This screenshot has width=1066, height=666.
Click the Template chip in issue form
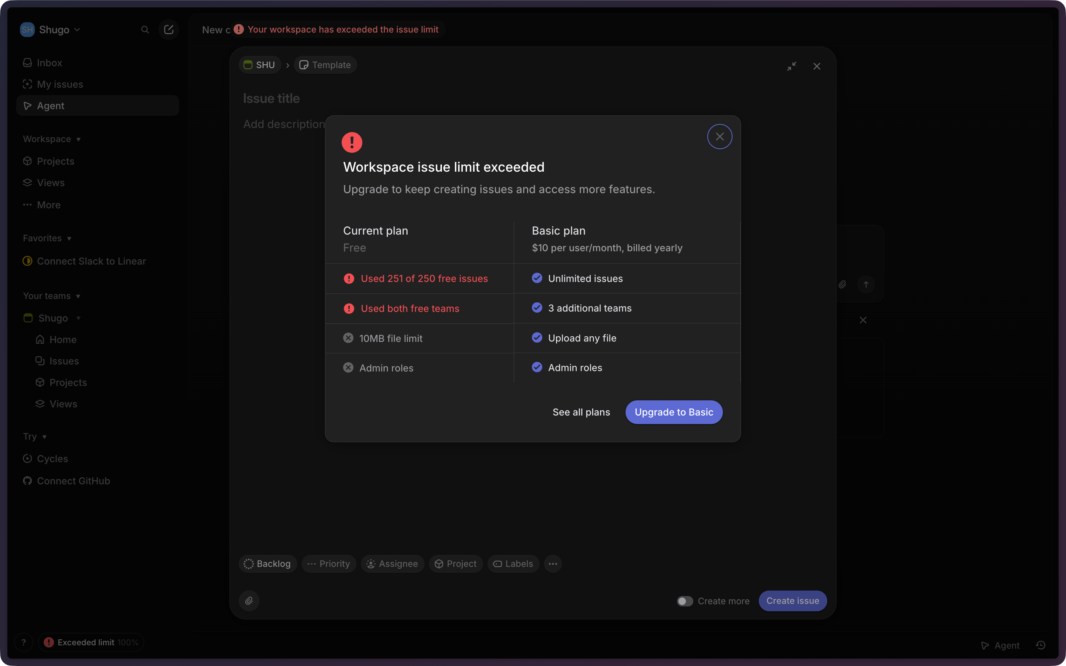[325, 65]
